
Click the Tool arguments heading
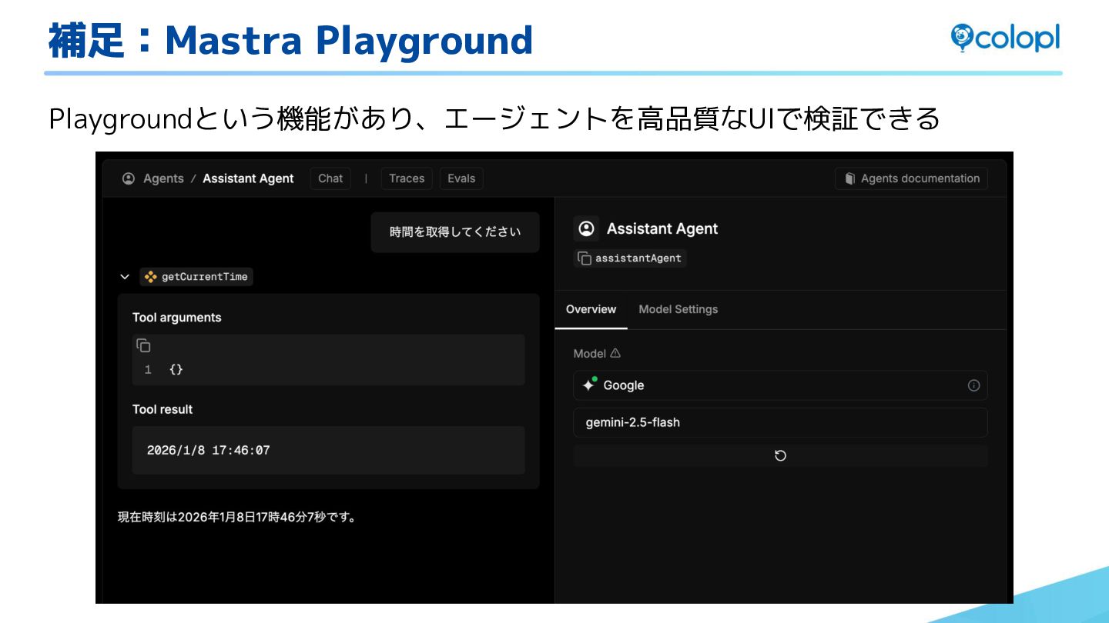click(176, 318)
